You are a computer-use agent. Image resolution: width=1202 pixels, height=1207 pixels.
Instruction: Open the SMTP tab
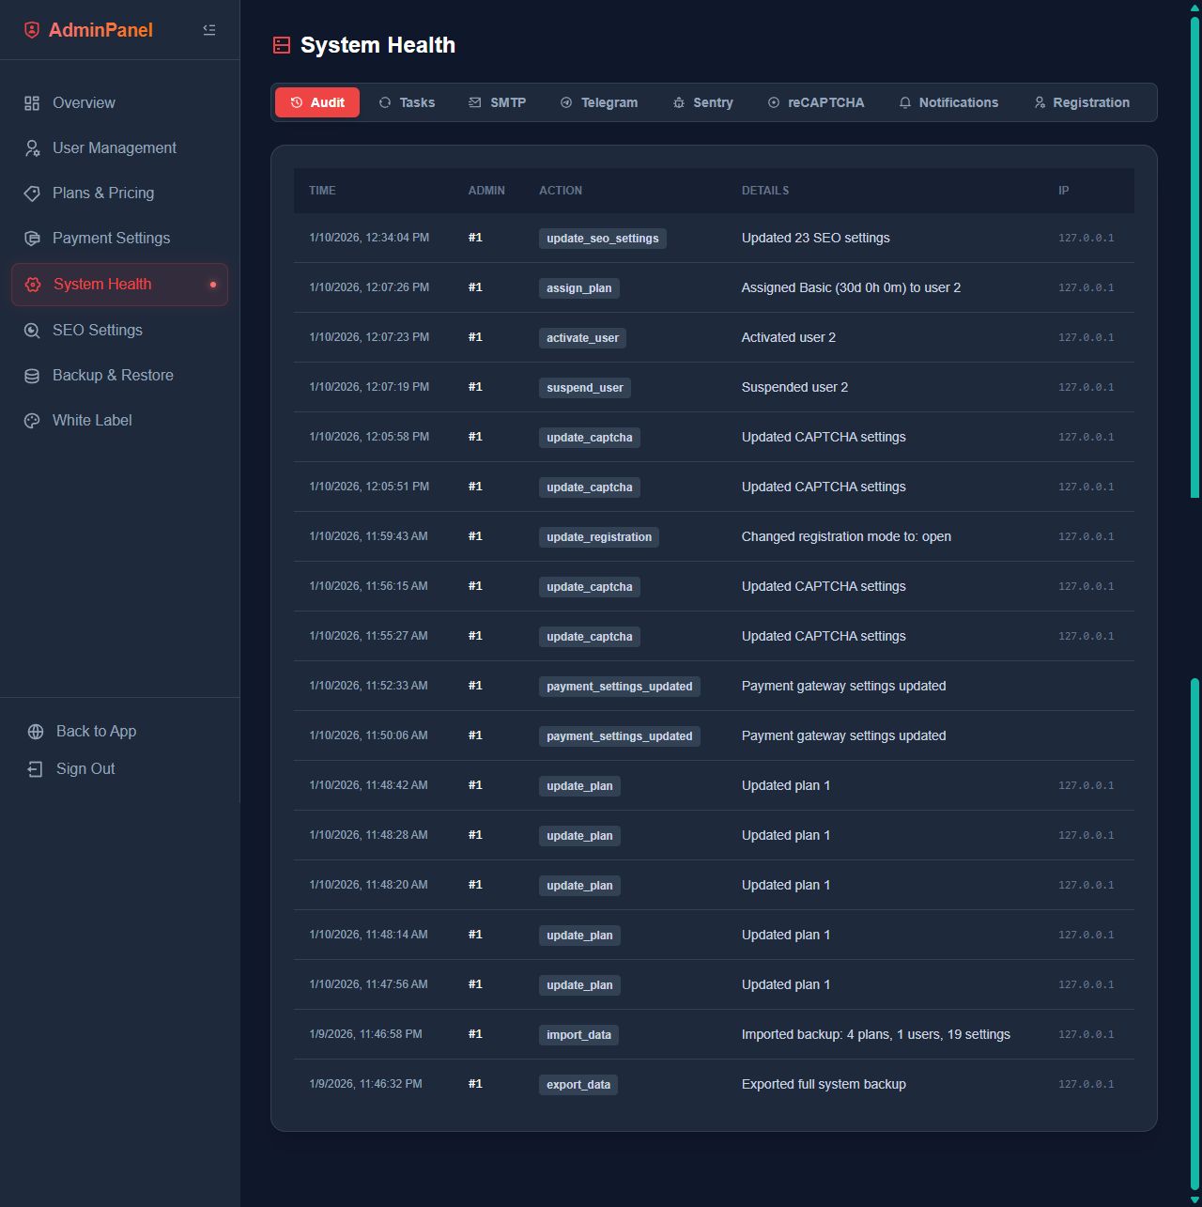pos(497,102)
